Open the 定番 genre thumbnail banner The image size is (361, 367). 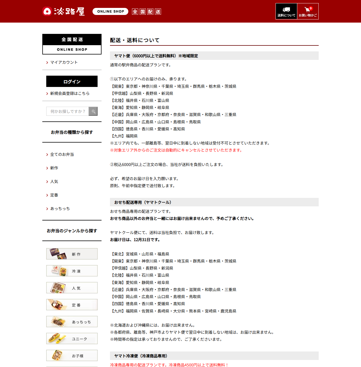pyautogui.click(x=72, y=305)
